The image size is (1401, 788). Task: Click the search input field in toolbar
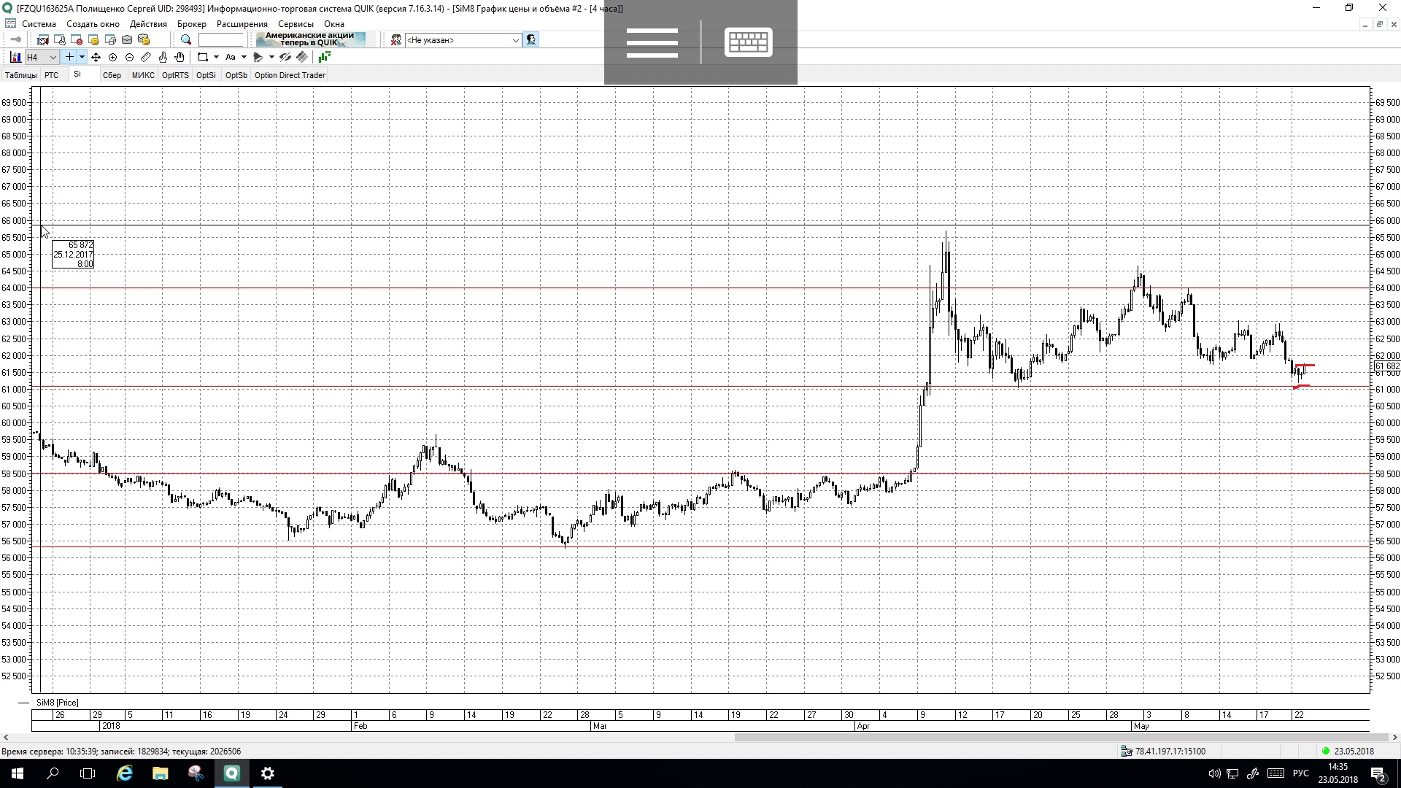[x=221, y=40]
